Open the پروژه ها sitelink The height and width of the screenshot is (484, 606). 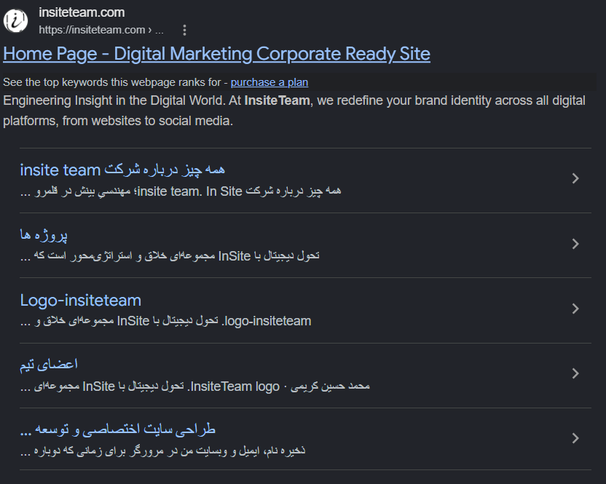[x=44, y=235]
